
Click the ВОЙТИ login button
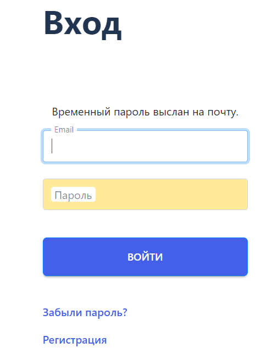145,257
